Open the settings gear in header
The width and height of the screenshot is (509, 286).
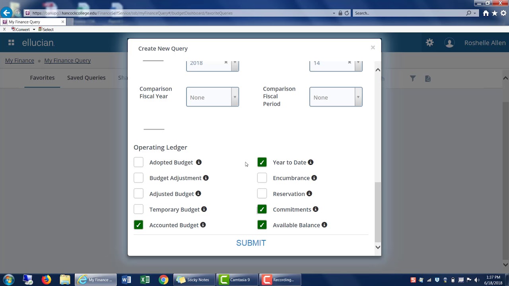[429, 43]
